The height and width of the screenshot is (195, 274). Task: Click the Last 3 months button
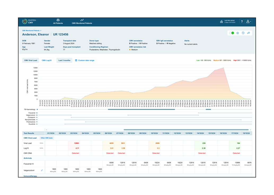coord(64,60)
